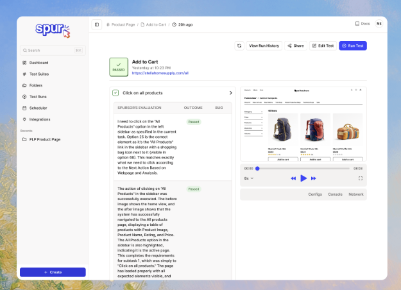Click the fast-forward icon in the player
Screen dimensions: 401x290
point(313,178)
